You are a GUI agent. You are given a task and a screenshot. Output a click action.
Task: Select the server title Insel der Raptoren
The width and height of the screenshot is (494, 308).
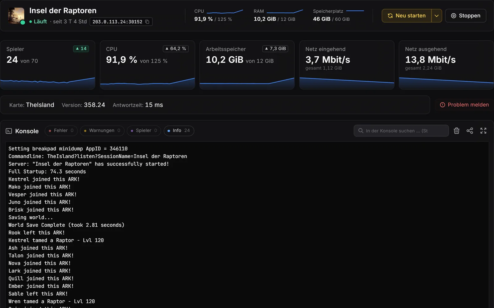coord(63,10)
